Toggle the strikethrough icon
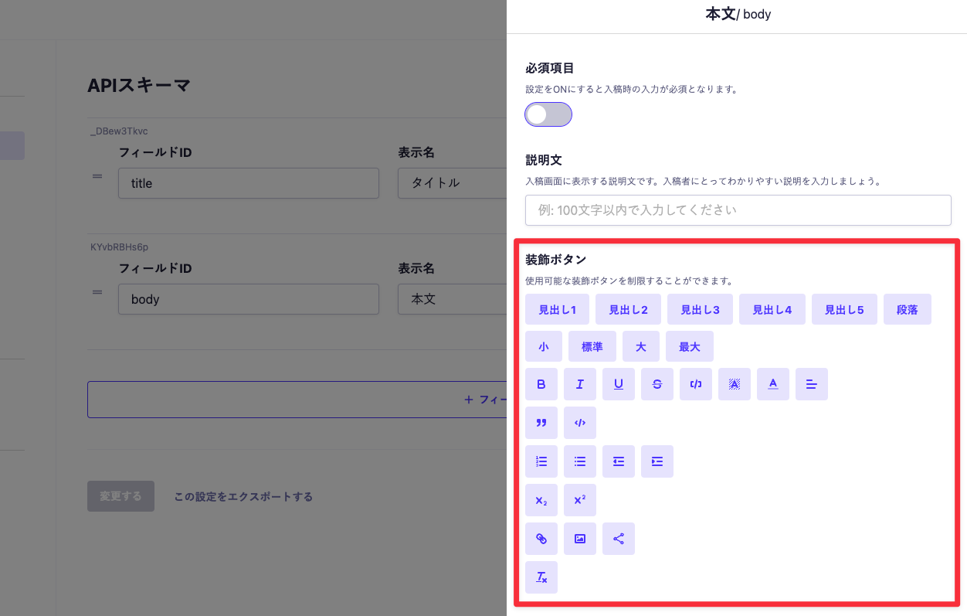The height and width of the screenshot is (616, 967). (x=657, y=384)
